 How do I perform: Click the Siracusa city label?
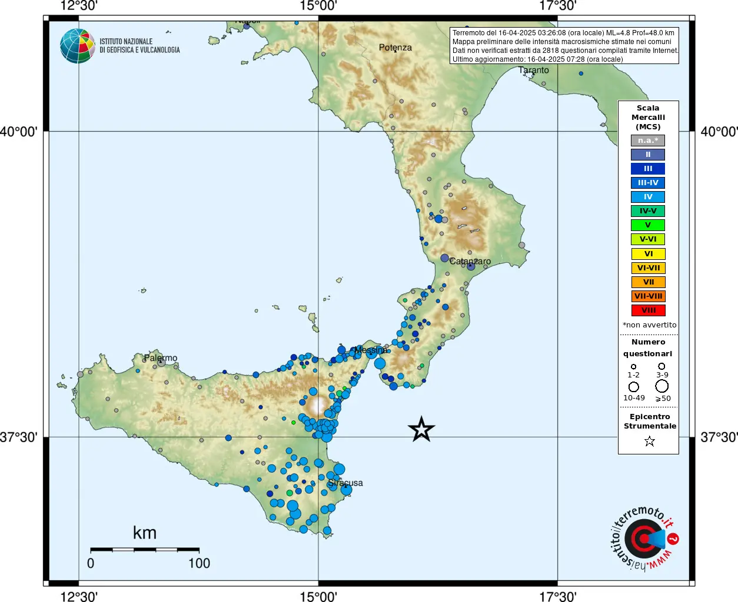tap(345, 483)
